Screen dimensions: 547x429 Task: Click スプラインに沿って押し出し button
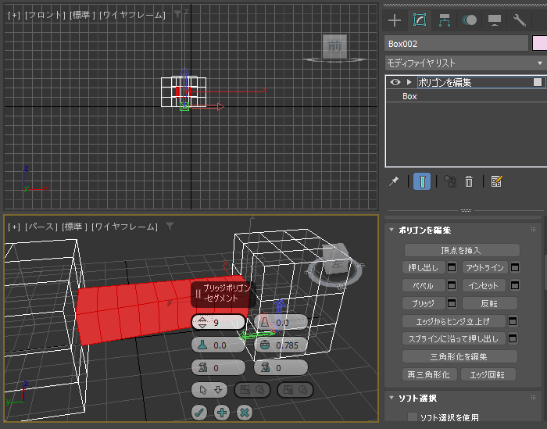[453, 338]
